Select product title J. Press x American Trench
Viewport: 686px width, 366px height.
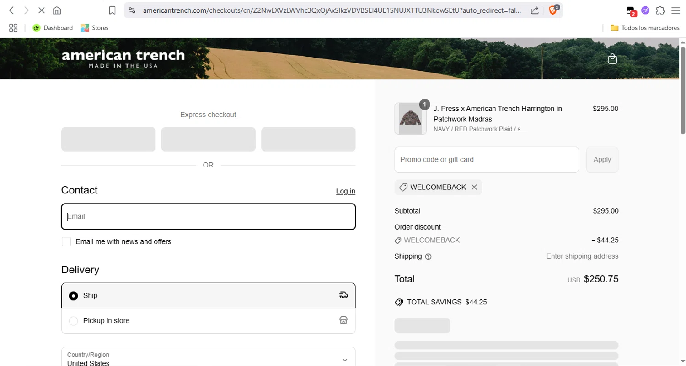[498, 114]
